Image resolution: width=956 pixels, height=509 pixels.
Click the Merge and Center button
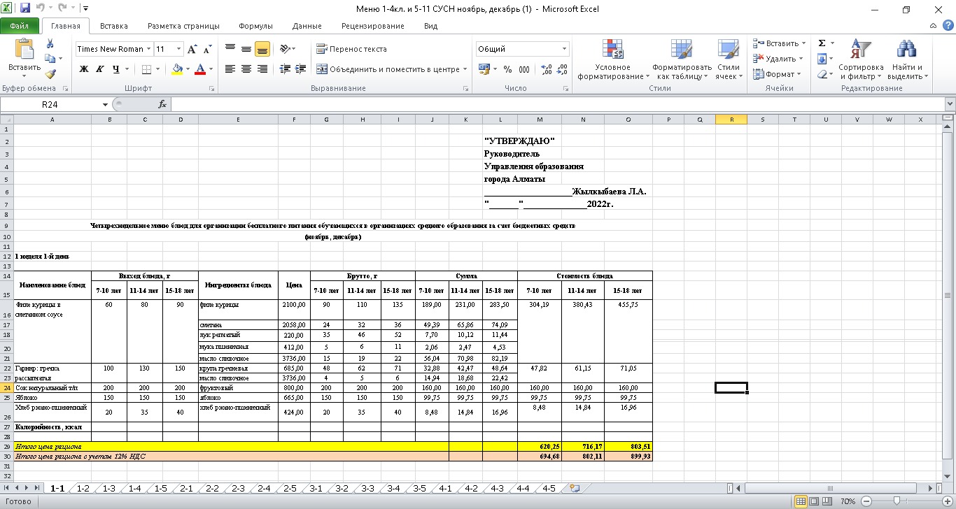388,69
